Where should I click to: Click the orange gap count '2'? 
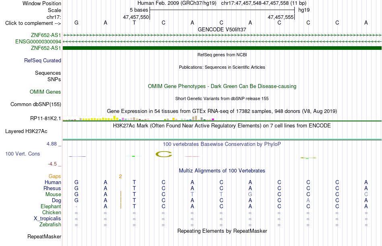[120, 176]
